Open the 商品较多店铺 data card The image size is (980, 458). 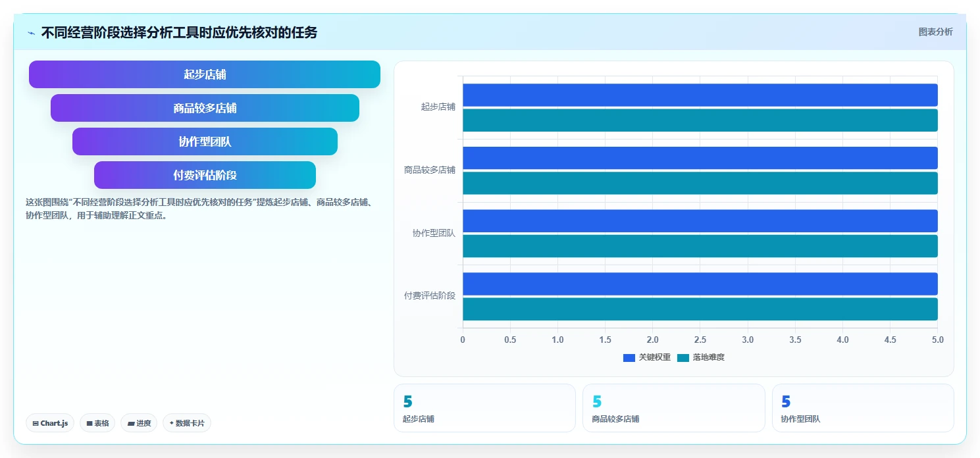674,408
